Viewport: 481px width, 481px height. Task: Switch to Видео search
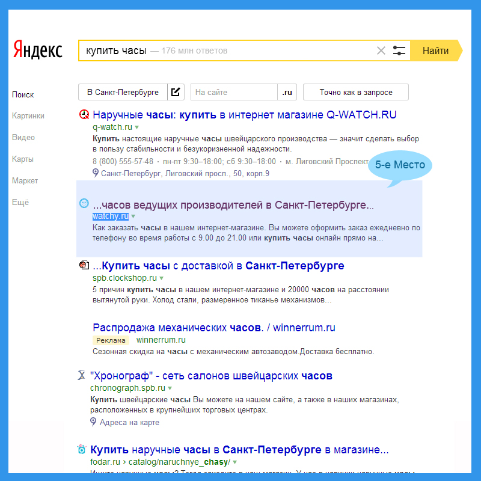pos(23,138)
